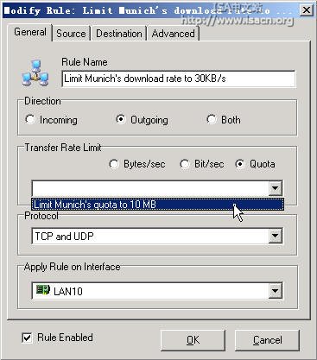Click the network computers rule icon

click(35, 73)
